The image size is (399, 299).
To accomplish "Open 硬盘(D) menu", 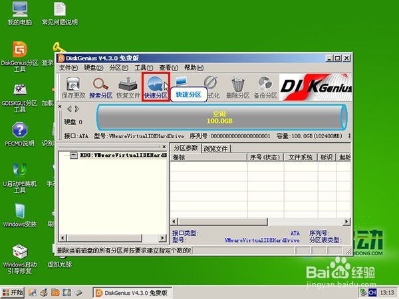I will coord(93,68).
